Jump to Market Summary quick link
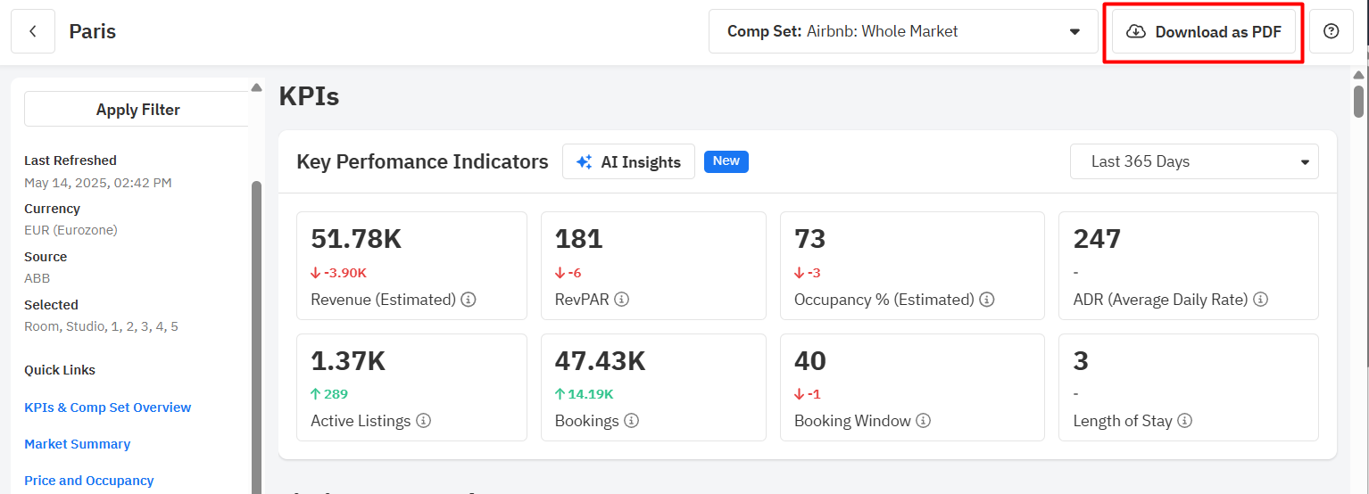The height and width of the screenshot is (494, 1369). (x=78, y=444)
